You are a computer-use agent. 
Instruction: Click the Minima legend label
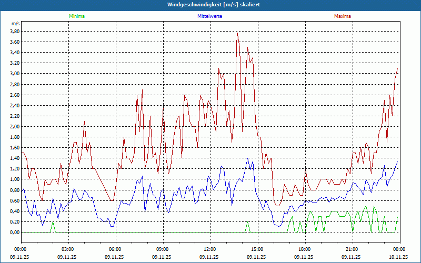click(76, 16)
